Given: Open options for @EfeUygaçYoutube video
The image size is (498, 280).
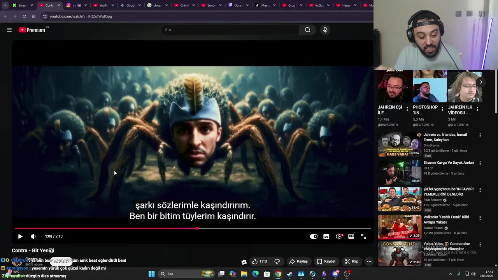Looking at the screenshot, I should (480, 190).
